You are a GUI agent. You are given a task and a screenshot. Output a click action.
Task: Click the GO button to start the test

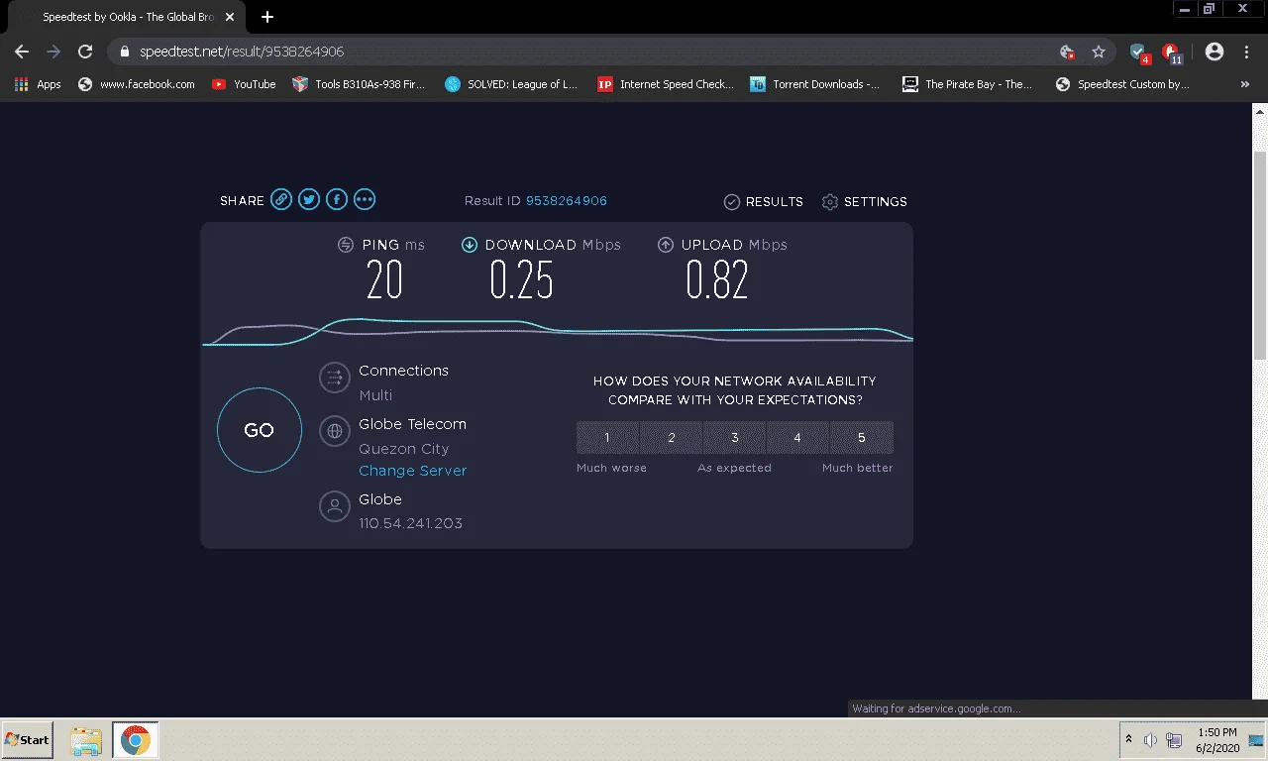(x=259, y=430)
